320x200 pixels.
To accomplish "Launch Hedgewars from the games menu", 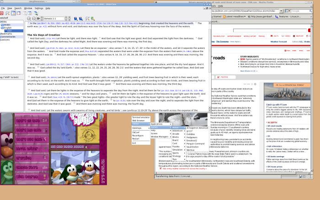I will [197, 137].
